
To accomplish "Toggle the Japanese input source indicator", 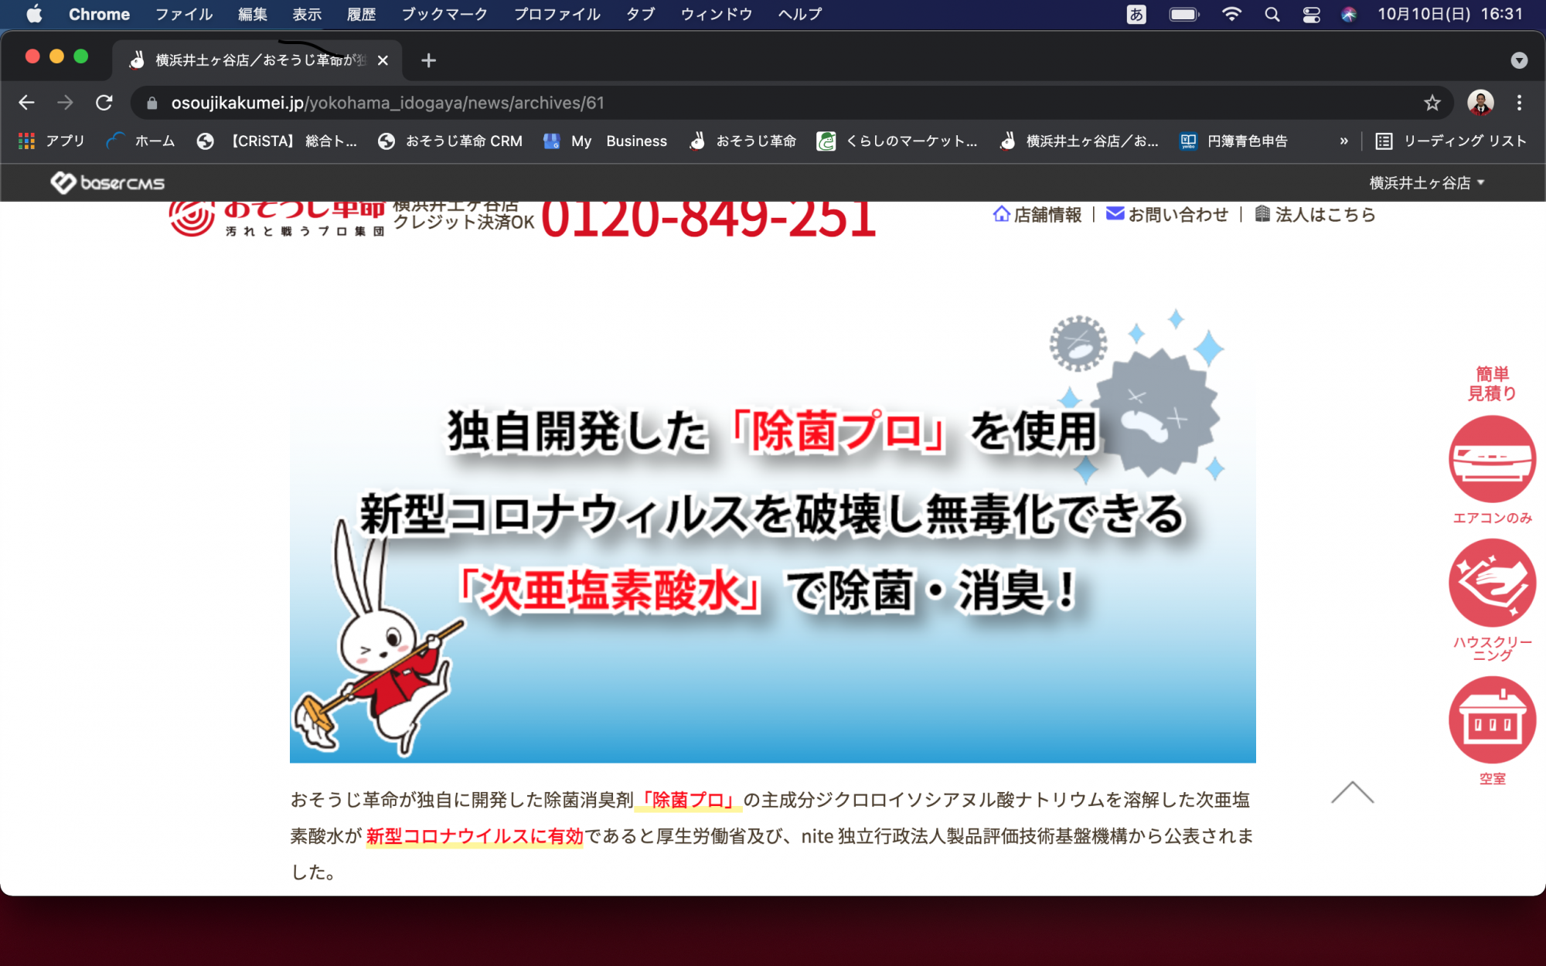I will click(x=1136, y=15).
